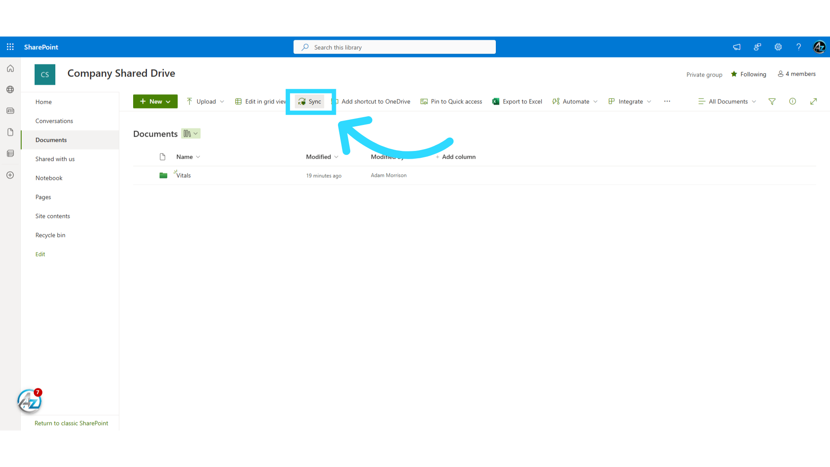This screenshot has height=467, width=830.
Task: Open the filters pane funnel icon
Action: point(772,102)
